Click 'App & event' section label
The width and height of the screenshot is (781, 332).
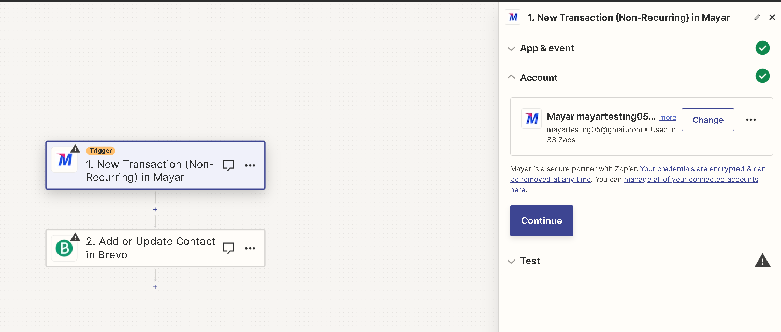coord(547,48)
